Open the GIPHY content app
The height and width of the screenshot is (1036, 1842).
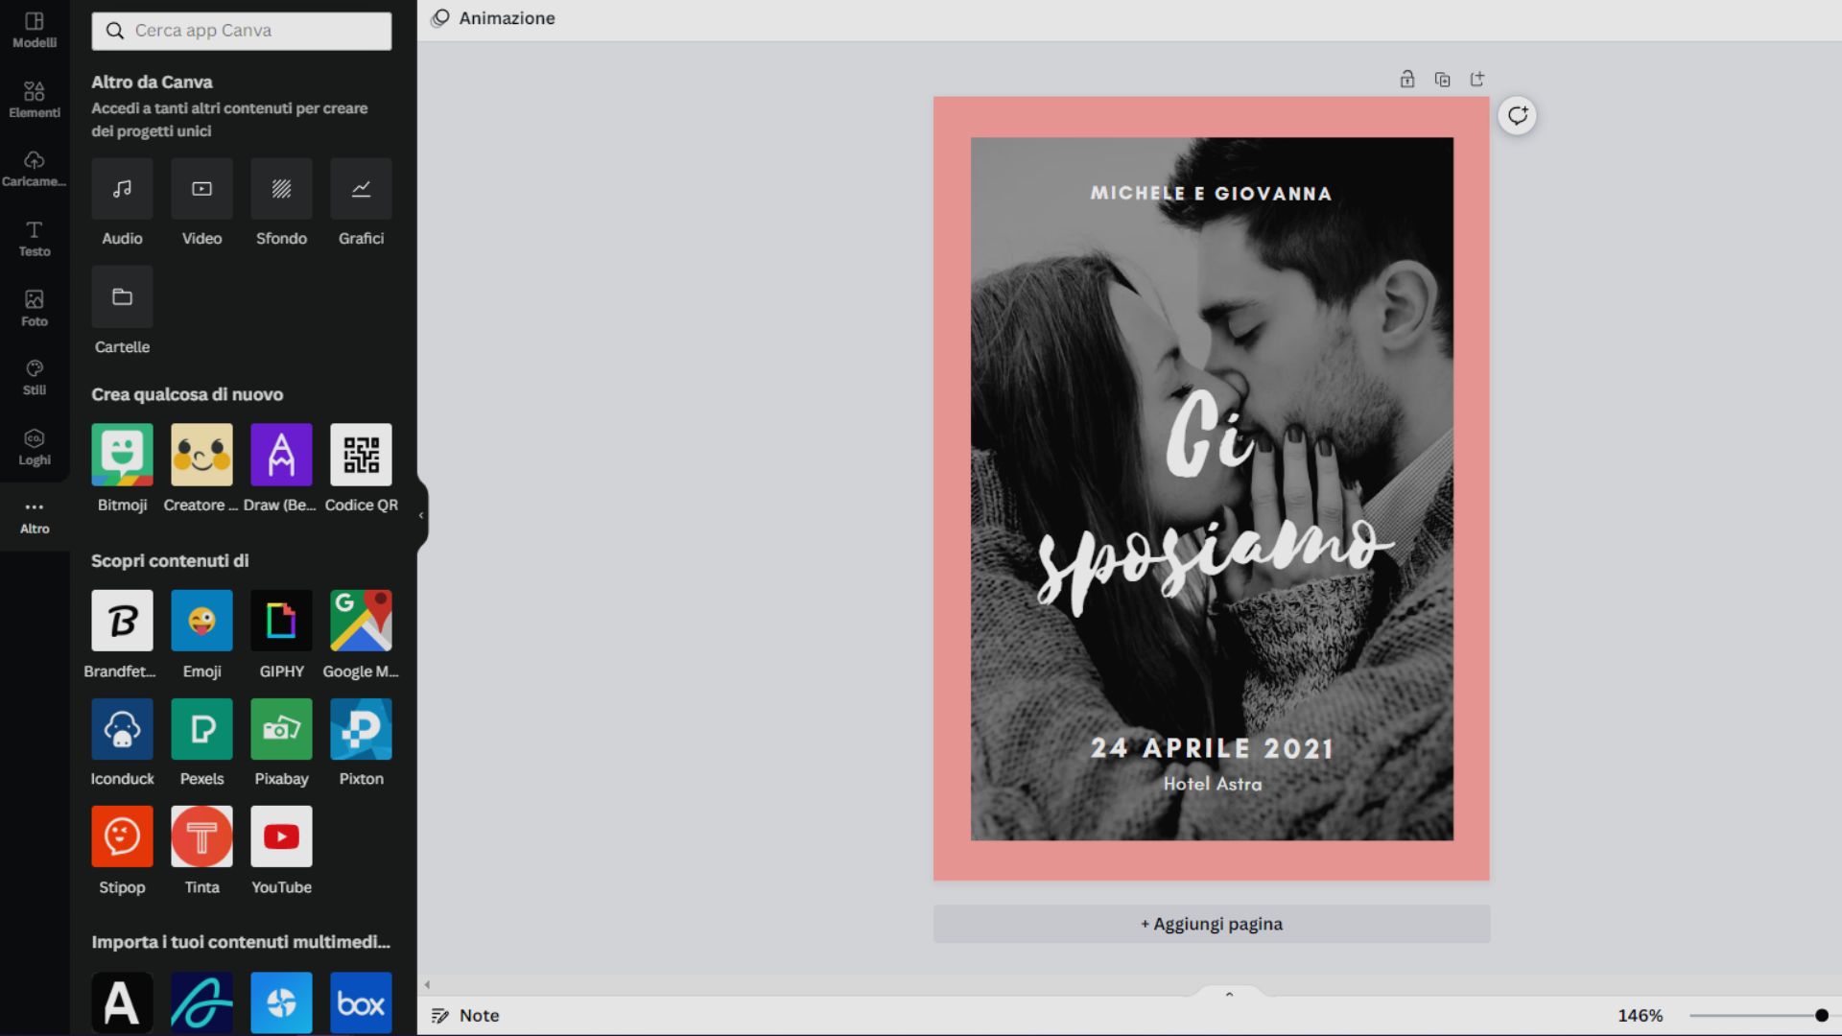pos(281,621)
